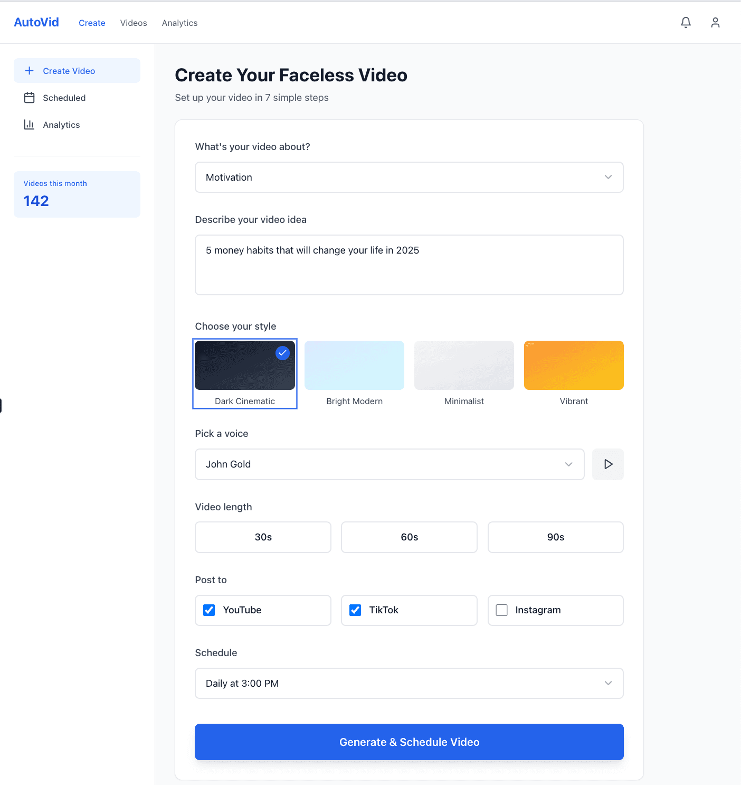Click the checkmark on Dark Cinematic style

coord(282,353)
